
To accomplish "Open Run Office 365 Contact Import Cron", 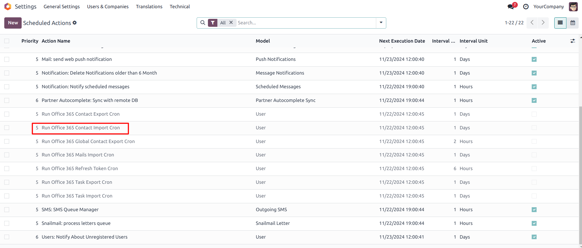I will pyautogui.click(x=81, y=128).
